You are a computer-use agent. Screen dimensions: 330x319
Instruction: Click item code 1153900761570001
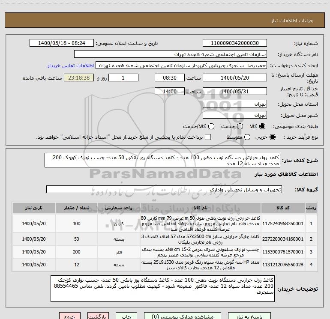[x=283, y=252]
